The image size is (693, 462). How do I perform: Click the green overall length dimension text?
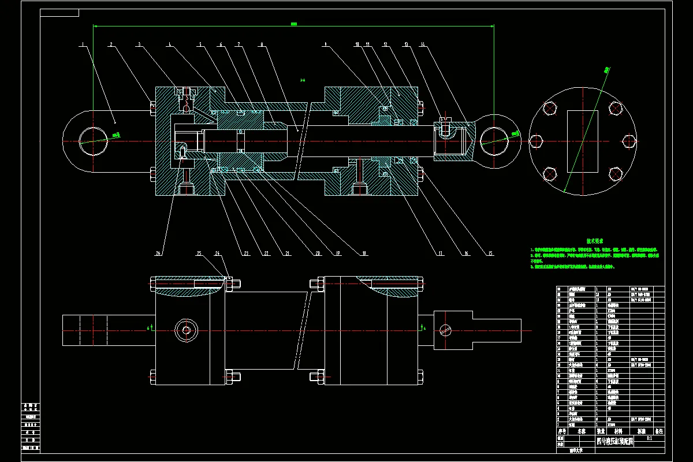(293, 24)
